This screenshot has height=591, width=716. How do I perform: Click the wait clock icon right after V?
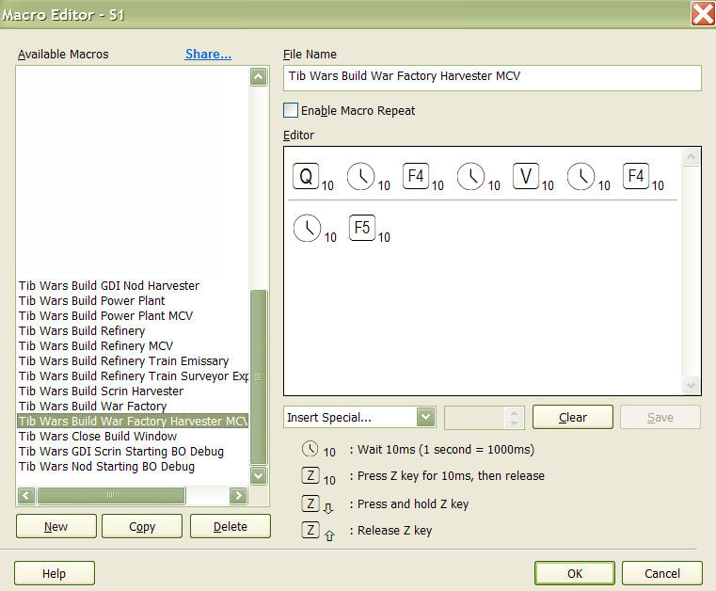coord(581,176)
